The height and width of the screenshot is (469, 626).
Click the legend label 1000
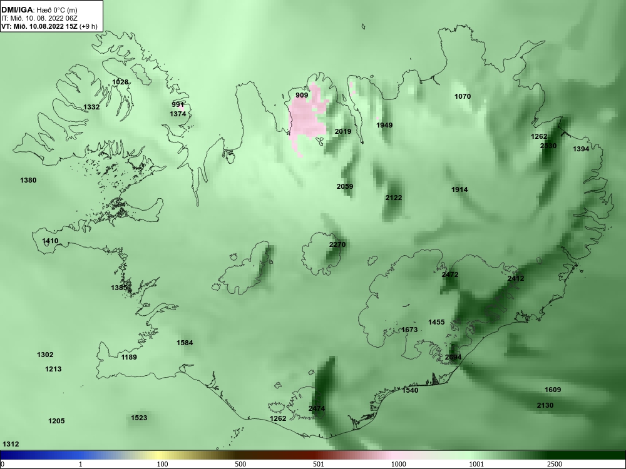(x=398, y=464)
